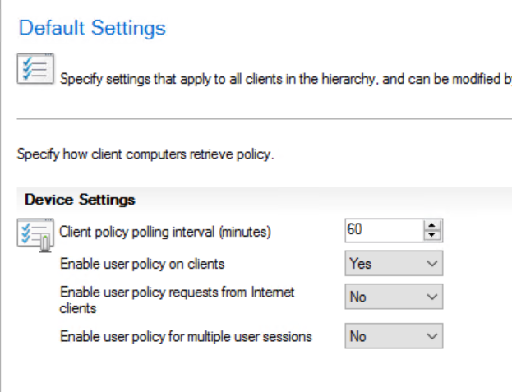Screen dimensions: 512x392
Task: Click chevron of Internet clients No combo box
Action: tap(432, 297)
